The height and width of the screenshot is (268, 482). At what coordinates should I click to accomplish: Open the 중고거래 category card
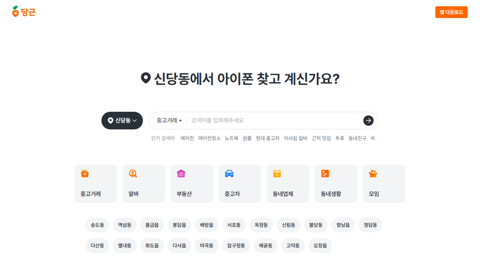[96, 184]
